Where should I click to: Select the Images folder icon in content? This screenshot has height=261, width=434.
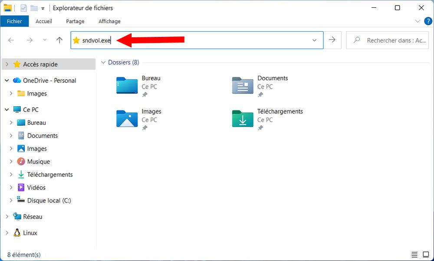pos(127,119)
